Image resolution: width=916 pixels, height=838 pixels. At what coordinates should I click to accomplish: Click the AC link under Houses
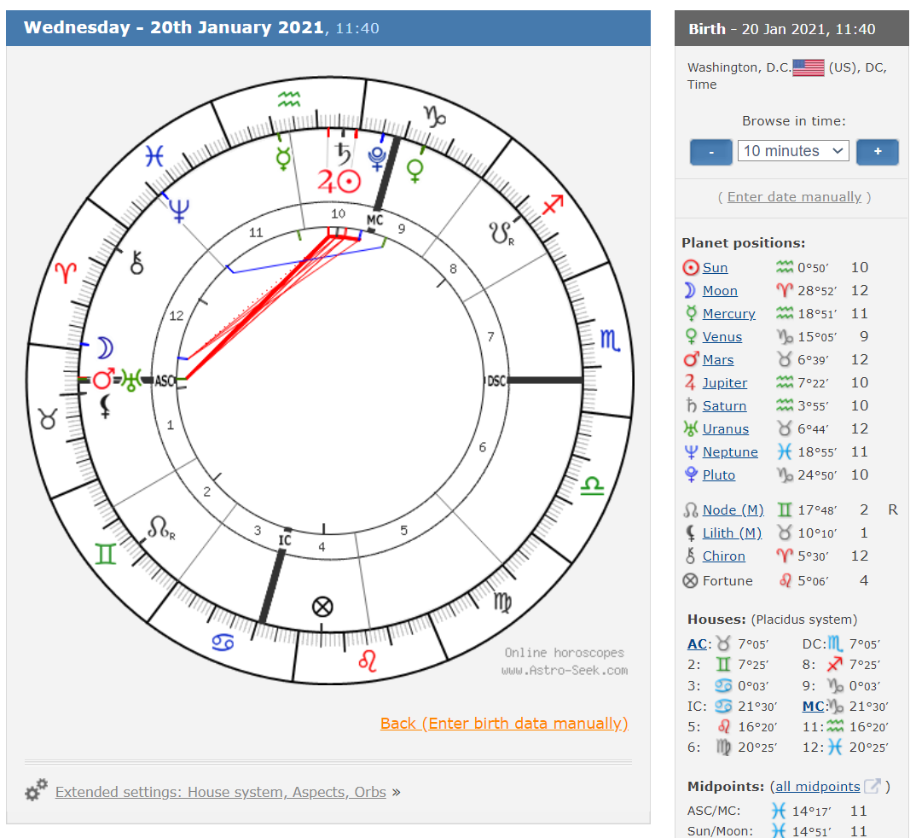tap(697, 644)
